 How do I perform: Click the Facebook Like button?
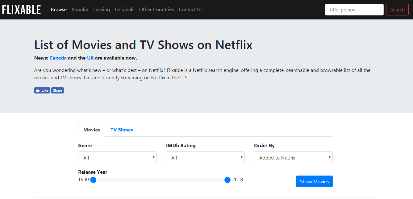coord(42,90)
